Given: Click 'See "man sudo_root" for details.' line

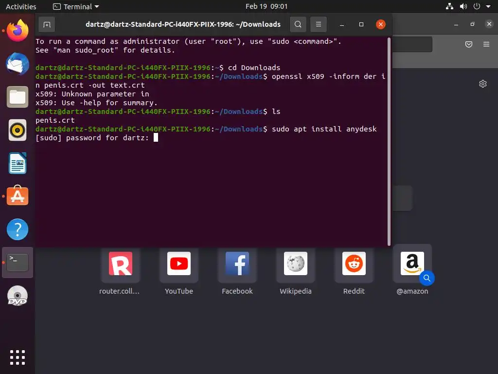Looking at the screenshot, I should pos(105,50).
